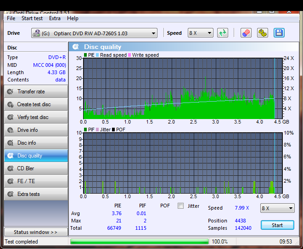Click the Create test disc icon

pyautogui.click(x=10, y=104)
